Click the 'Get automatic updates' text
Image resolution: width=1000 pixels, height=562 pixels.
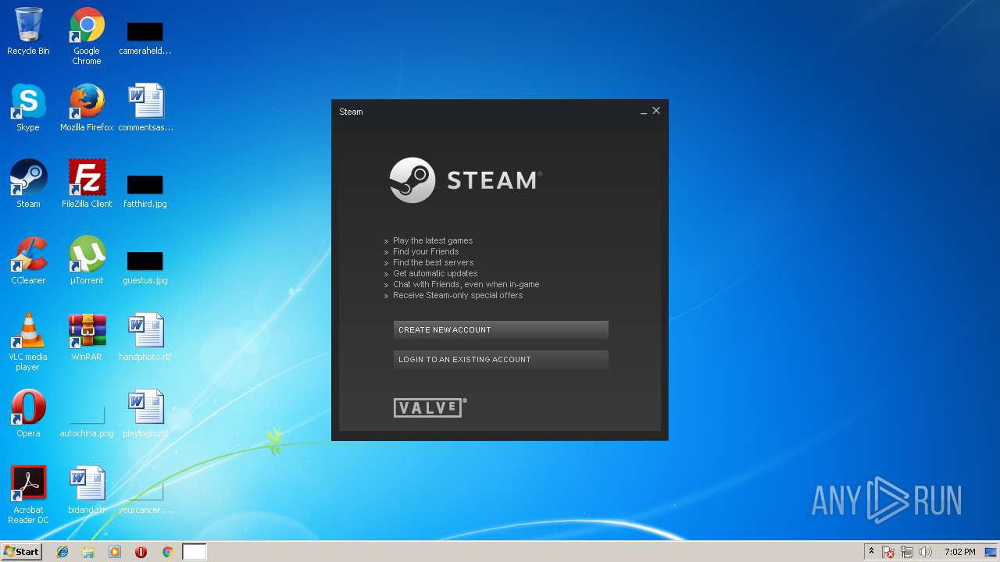pyautogui.click(x=435, y=273)
